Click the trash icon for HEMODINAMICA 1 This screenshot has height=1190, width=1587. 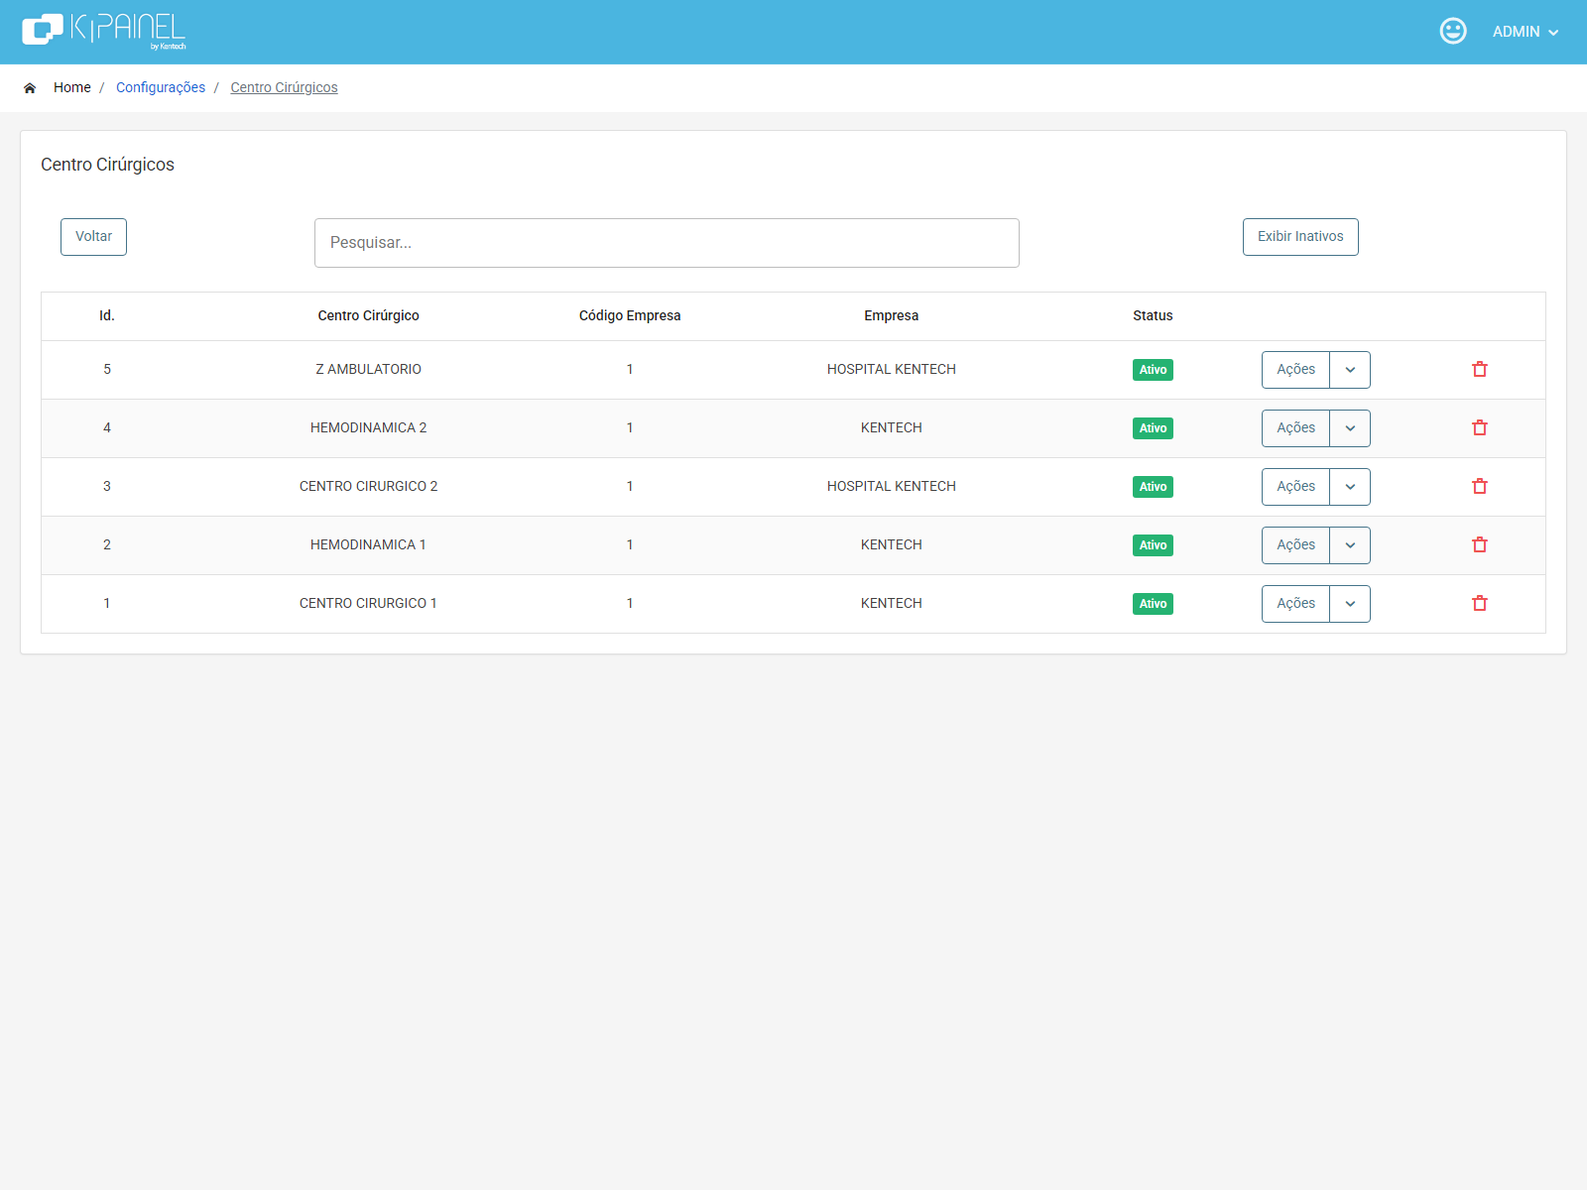pos(1480,544)
